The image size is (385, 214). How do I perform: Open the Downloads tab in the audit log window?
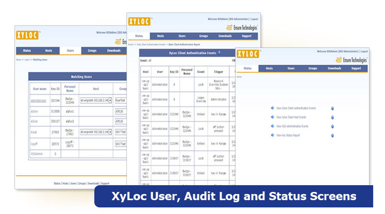[x=225, y=36]
